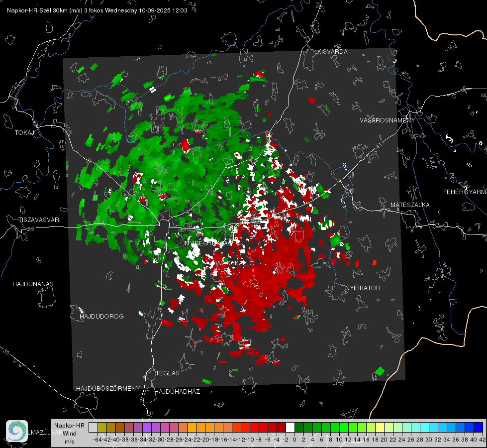Click the FEHÉRGYARMAT label at map edge
The image size is (487, 448).
[x=465, y=192]
